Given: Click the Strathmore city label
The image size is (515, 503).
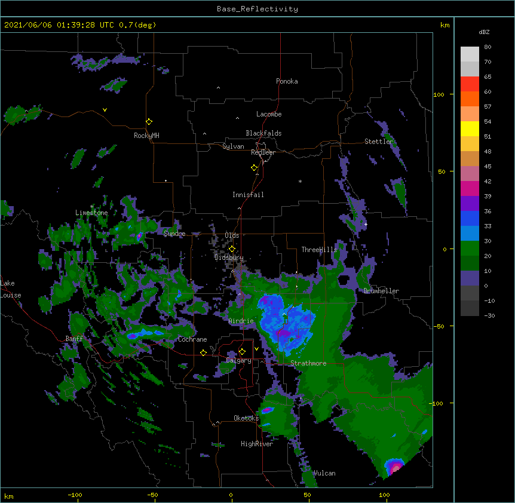Looking at the screenshot, I should click(x=308, y=363).
